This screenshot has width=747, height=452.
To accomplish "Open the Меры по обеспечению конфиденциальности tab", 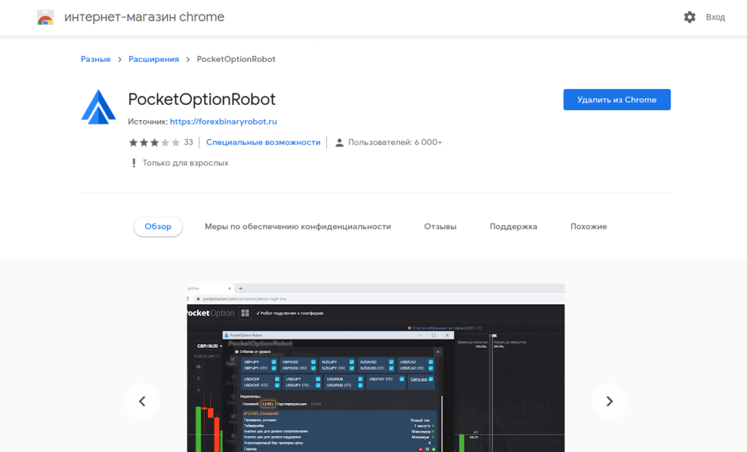I will (x=298, y=227).
